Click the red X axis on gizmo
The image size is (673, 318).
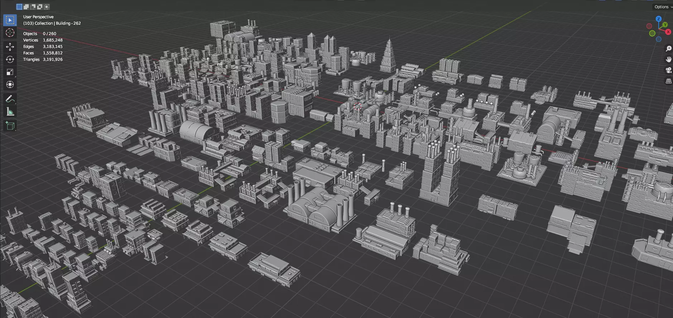[x=668, y=32]
